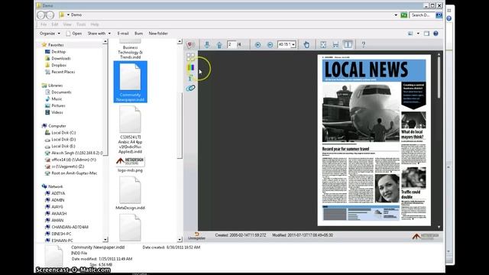Click the Back navigation button
Viewport: 489px width, 275px height.
(x=41, y=15)
